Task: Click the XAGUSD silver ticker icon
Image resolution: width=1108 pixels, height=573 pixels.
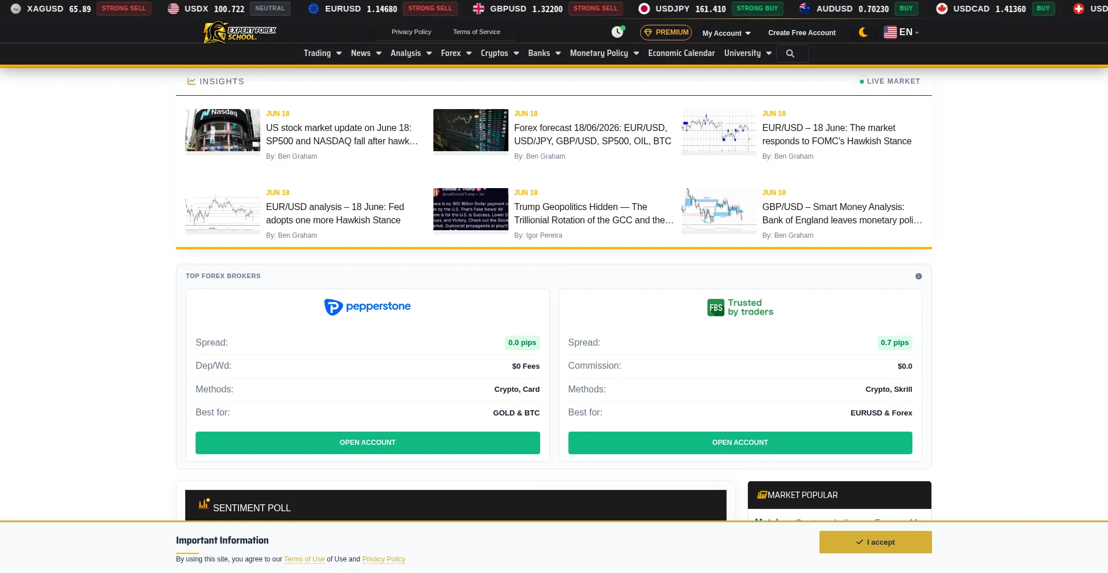Action: 16,9
